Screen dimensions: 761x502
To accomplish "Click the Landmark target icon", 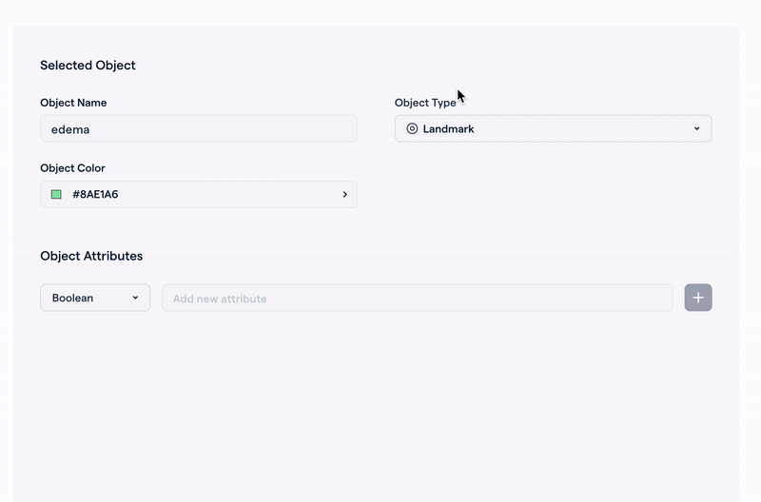I will (412, 128).
